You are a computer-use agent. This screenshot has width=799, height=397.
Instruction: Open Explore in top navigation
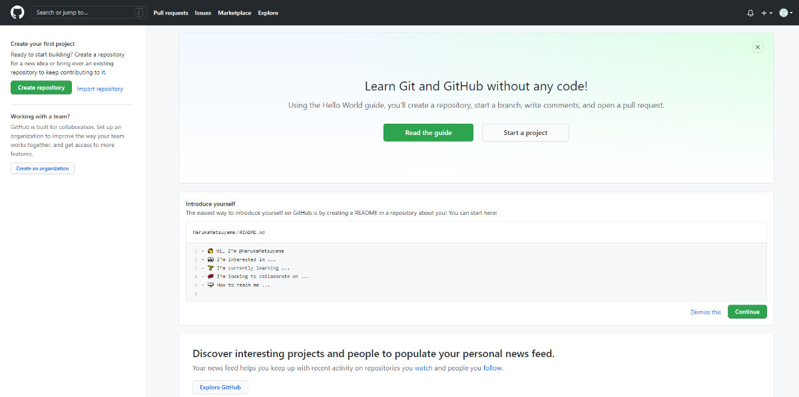pos(268,13)
